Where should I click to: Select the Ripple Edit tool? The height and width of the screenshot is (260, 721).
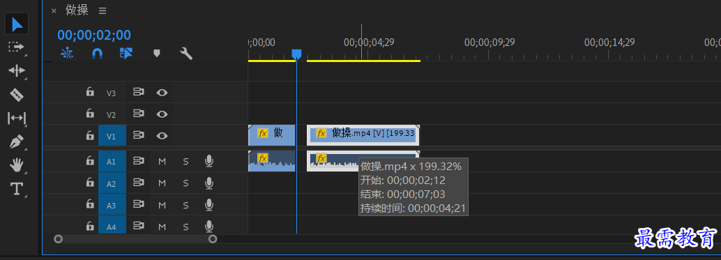coord(17,70)
